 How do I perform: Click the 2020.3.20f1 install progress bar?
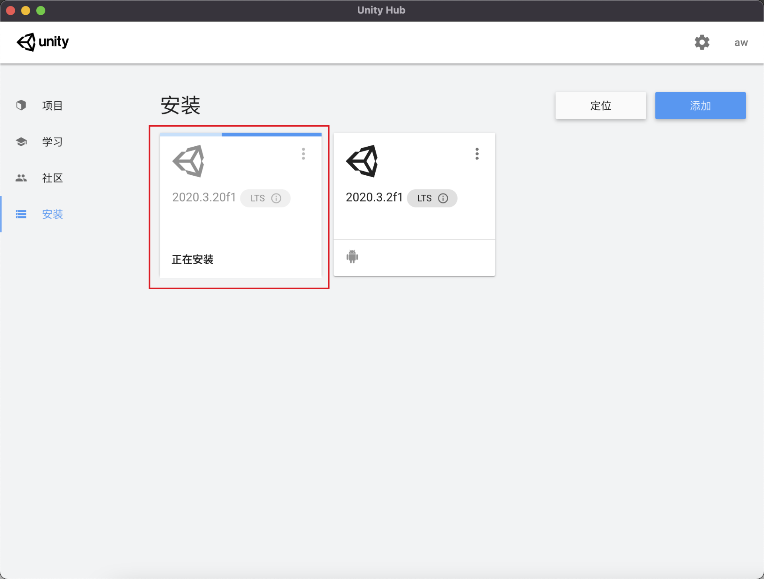(240, 135)
